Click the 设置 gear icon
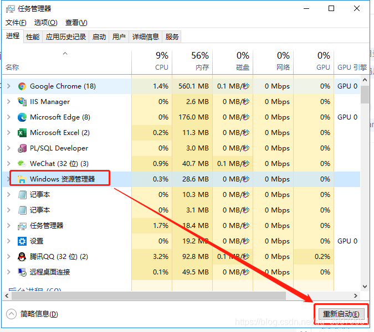Image resolution: width=374 pixels, height=332 pixels. (x=22, y=241)
